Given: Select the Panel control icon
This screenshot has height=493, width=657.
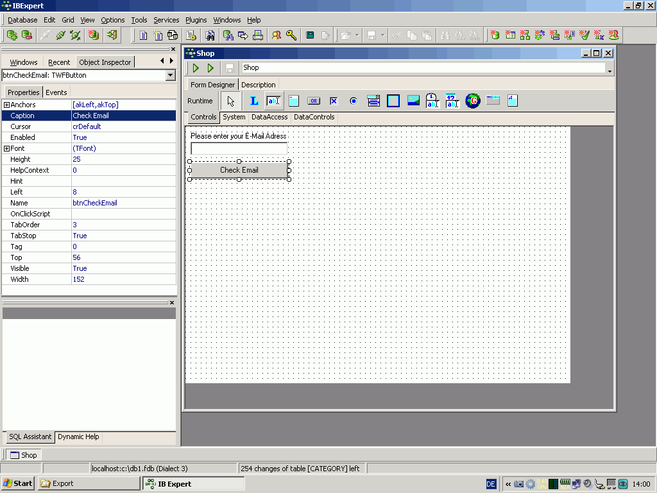Looking at the screenshot, I should (x=393, y=101).
